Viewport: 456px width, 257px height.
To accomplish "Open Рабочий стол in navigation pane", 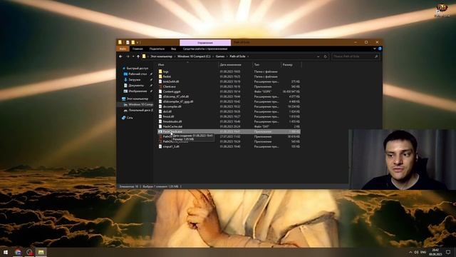I will (x=138, y=74).
